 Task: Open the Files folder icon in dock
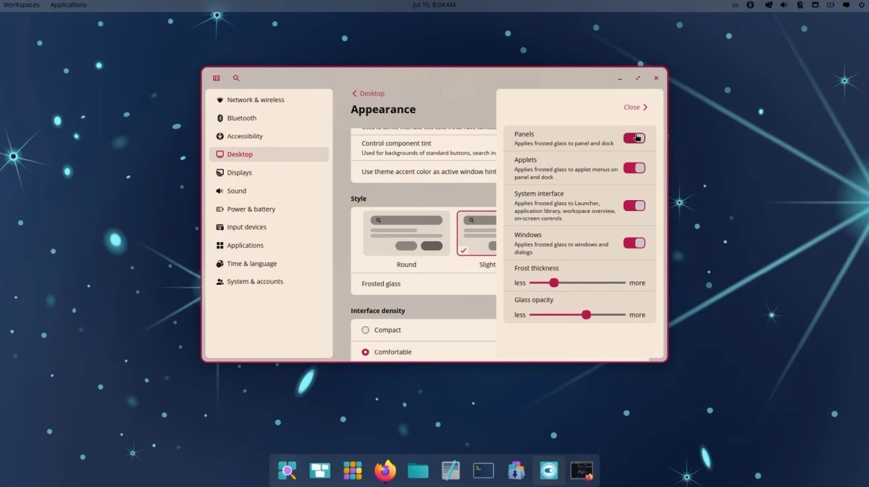[x=418, y=471]
